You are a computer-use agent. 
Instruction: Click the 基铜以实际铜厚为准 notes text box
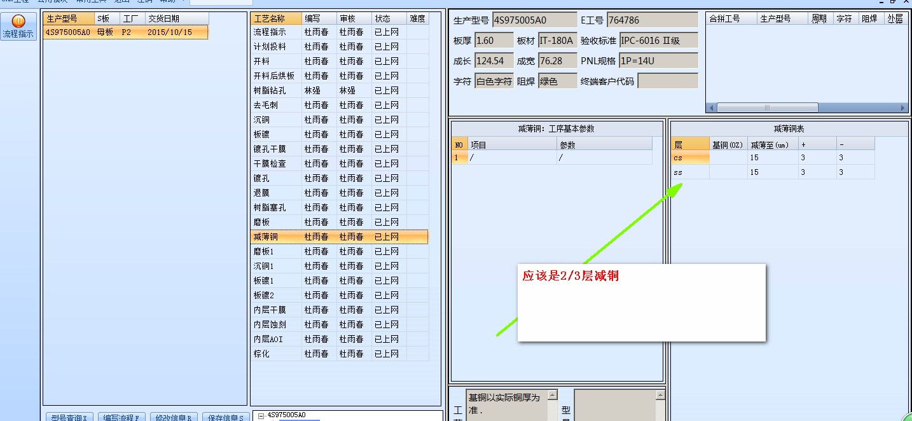506,405
